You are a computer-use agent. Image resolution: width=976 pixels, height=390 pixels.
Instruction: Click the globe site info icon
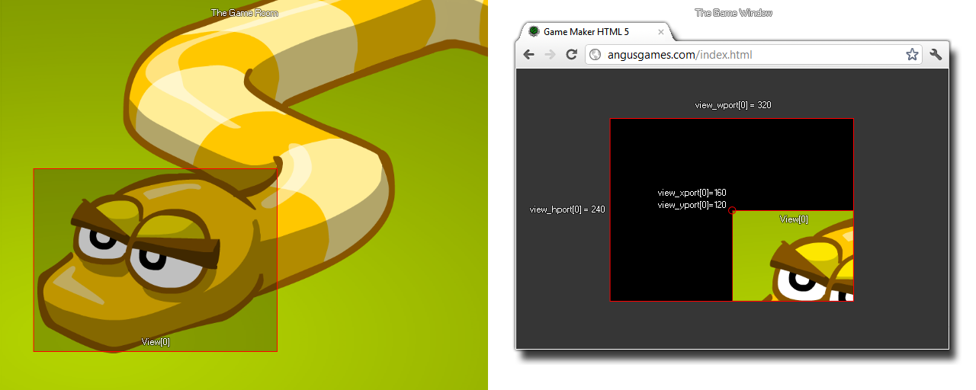pos(596,55)
